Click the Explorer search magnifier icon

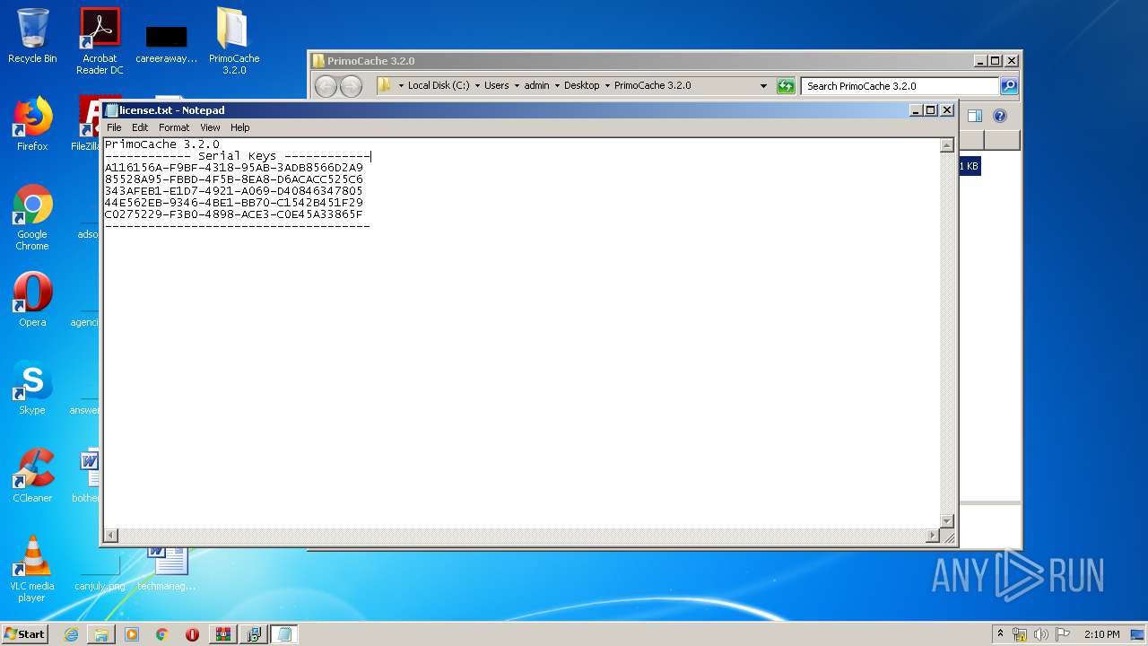[1009, 86]
